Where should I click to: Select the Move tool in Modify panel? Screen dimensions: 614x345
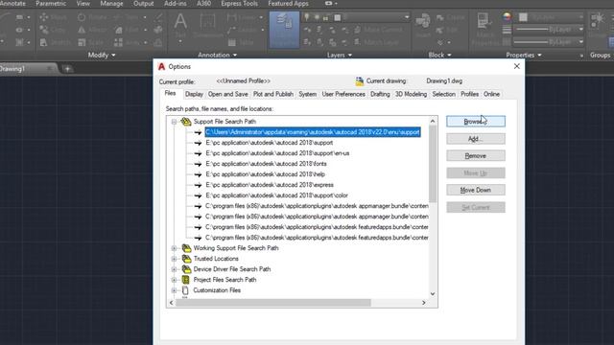[x=54, y=17]
